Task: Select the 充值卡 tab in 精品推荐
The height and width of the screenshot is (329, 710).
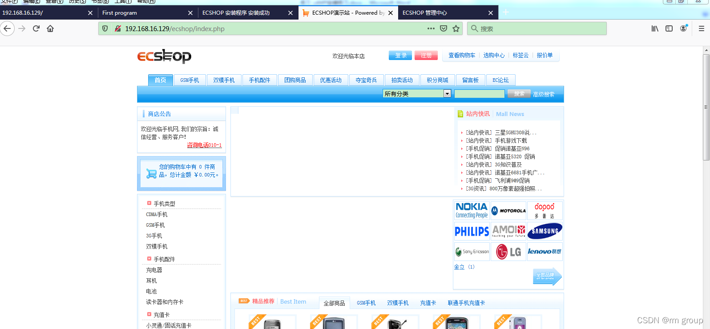Action: pos(428,303)
